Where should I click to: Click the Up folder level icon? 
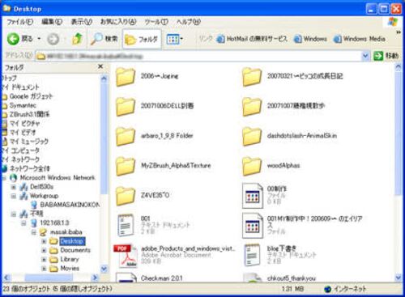click(x=77, y=40)
